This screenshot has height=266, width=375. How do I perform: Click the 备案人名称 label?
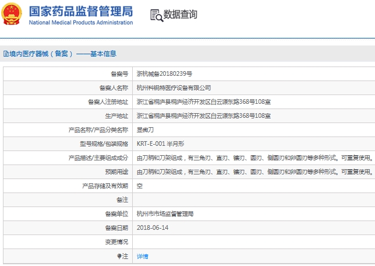click(114, 88)
